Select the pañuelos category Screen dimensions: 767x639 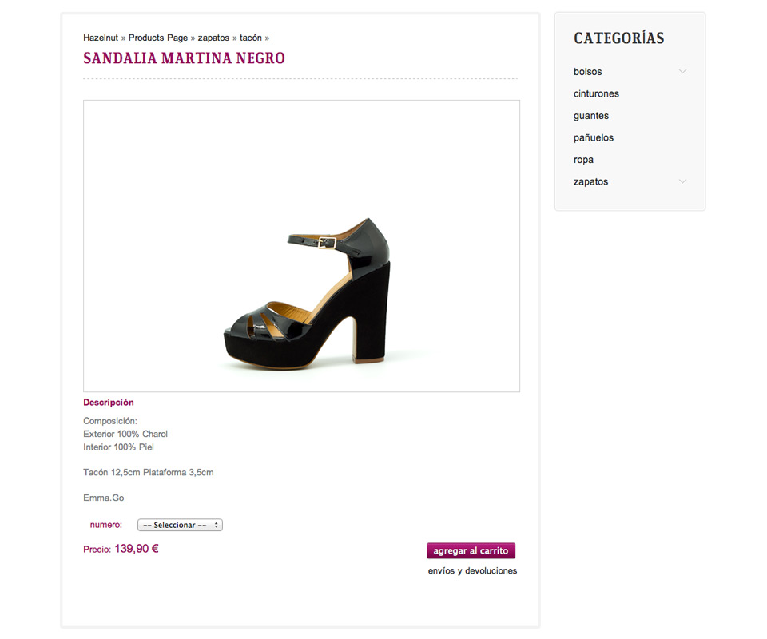594,138
